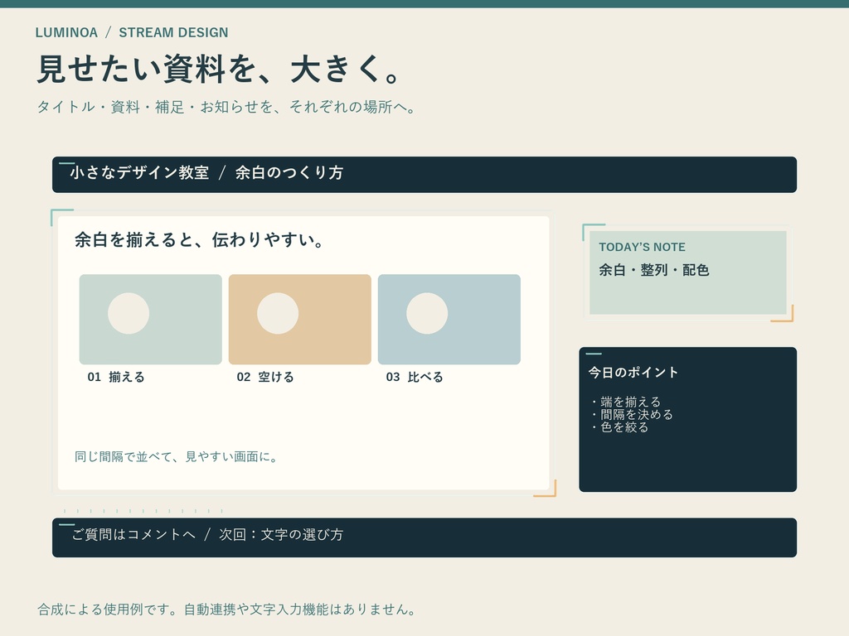Click the caption 02 空ける
Viewport: 849px width, 636px height.
pos(265,377)
